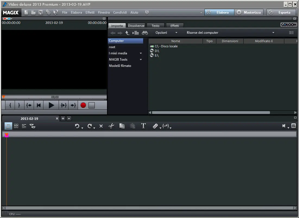Click the folder tree view icon
Image resolution: width=299 pixels, height=218 pixels.
(x=136, y=33)
